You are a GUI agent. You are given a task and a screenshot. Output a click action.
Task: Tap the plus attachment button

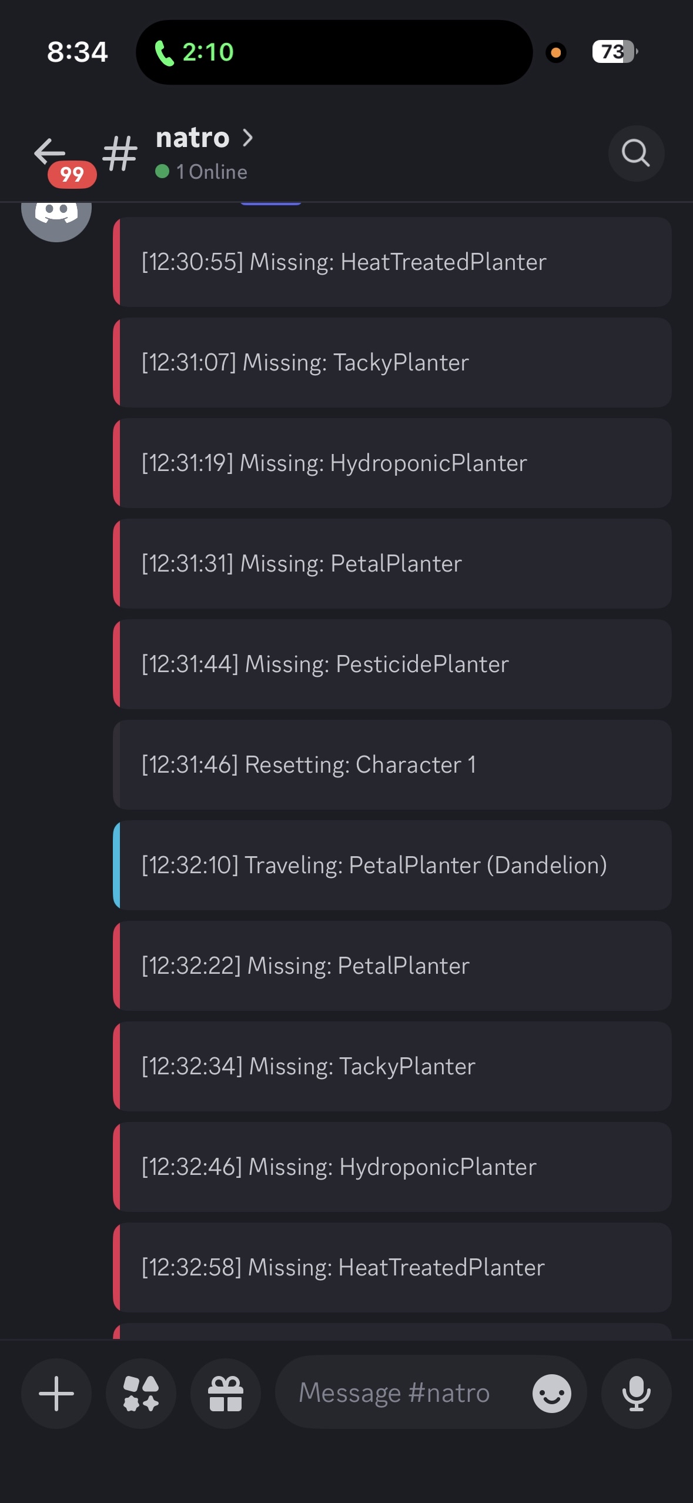[x=56, y=1393]
